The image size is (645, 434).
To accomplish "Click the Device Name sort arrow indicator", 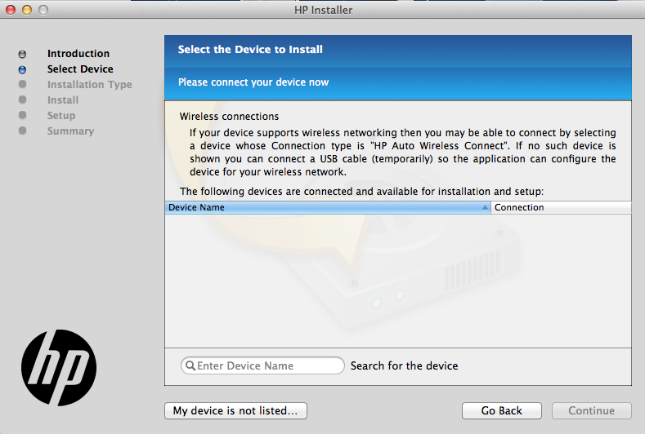I will [x=485, y=207].
